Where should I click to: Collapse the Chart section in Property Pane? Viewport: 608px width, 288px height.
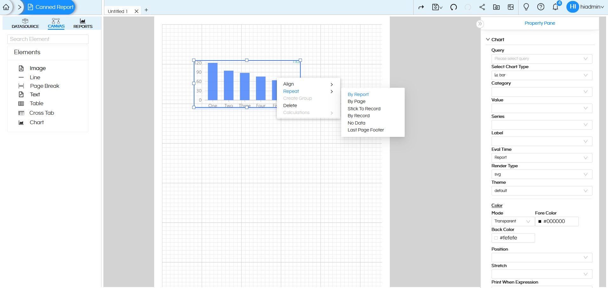(488, 39)
